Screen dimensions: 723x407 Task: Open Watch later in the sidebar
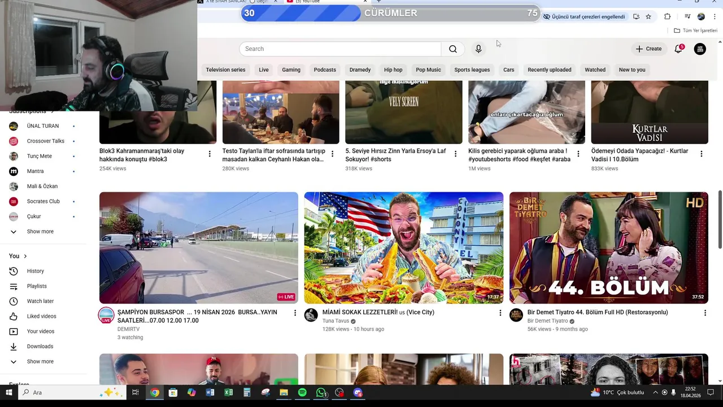click(43, 301)
